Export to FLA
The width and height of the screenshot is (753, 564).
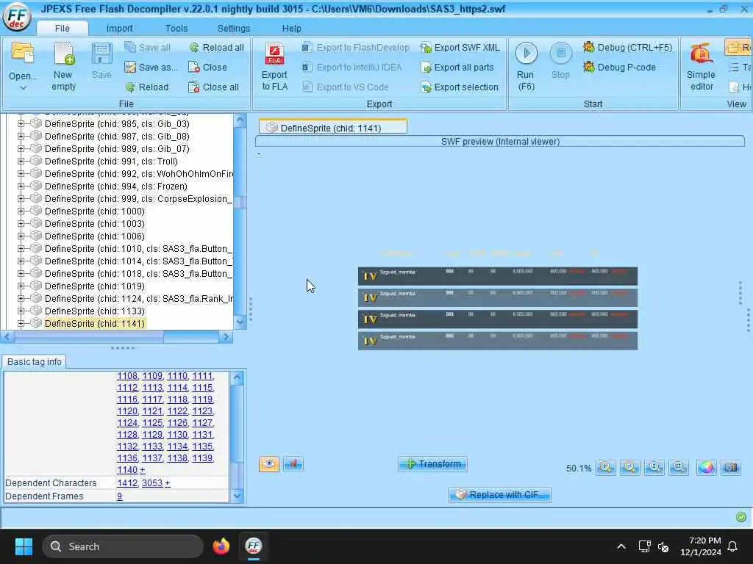pos(275,67)
